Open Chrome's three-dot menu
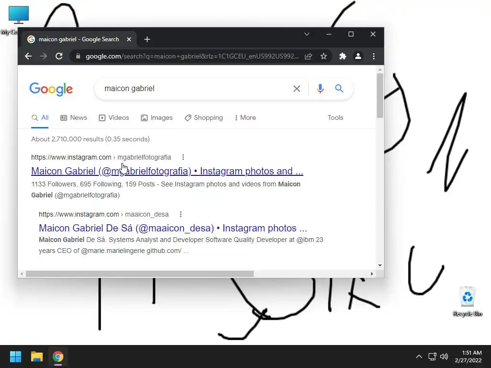The image size is (491, 368). click(374, 57)
